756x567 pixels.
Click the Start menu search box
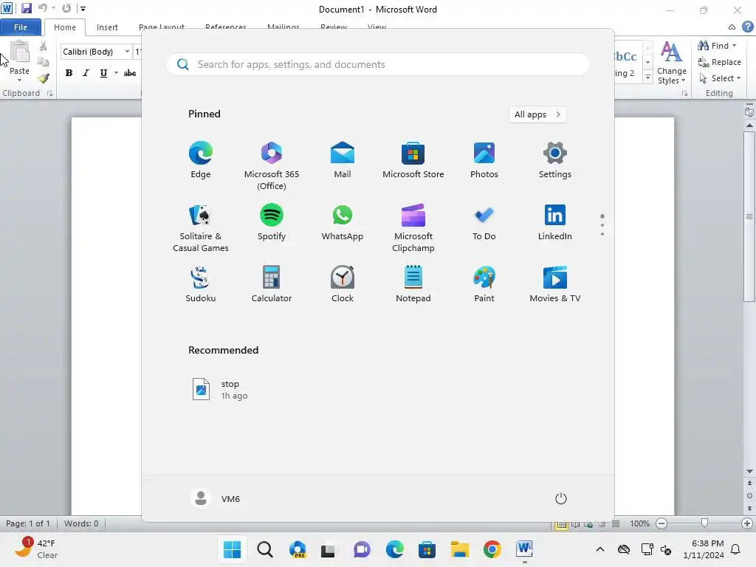[x=377, y=65]
